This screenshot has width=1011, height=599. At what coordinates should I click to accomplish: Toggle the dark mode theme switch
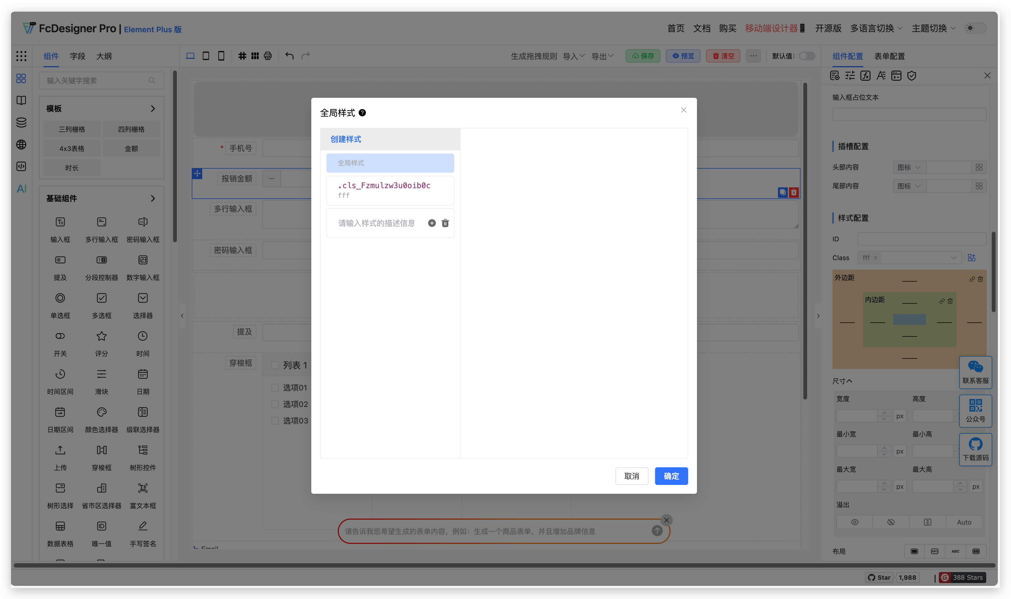(975, 28)
